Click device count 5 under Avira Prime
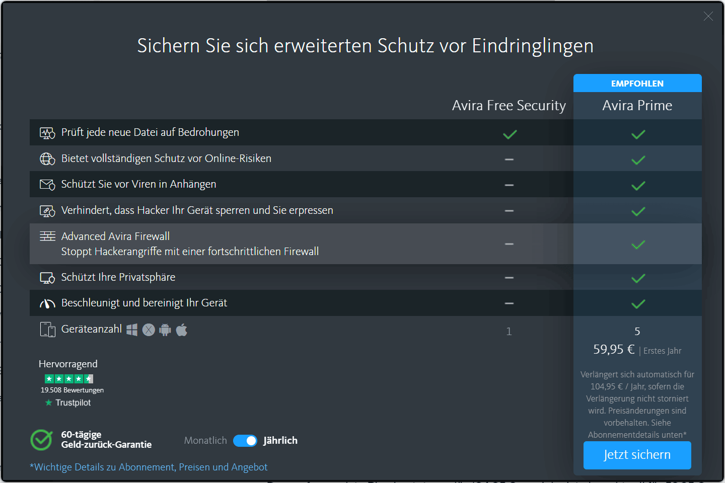Viewport: 725px width, 483px height. 637,331
